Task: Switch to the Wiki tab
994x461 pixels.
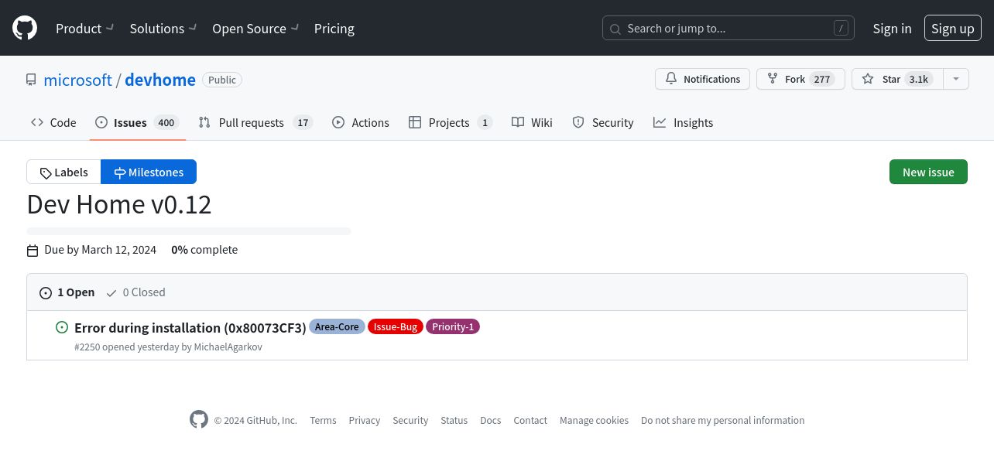Action: [533, 122]
